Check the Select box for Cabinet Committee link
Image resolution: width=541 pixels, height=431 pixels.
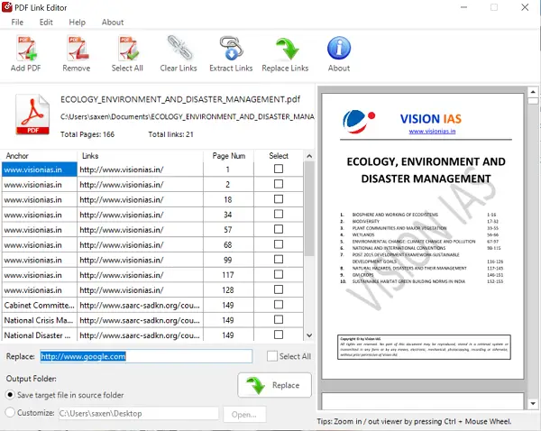point(279,305)
